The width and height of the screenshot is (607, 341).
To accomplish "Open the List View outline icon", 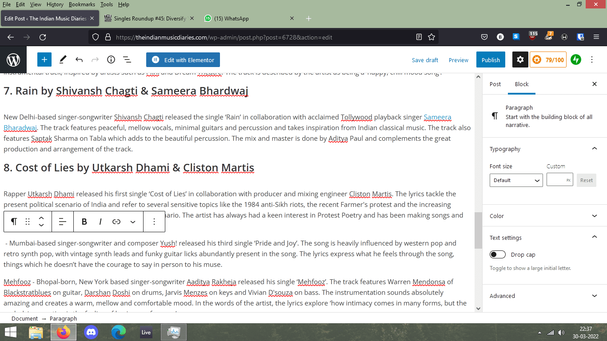I will point(127,59).
